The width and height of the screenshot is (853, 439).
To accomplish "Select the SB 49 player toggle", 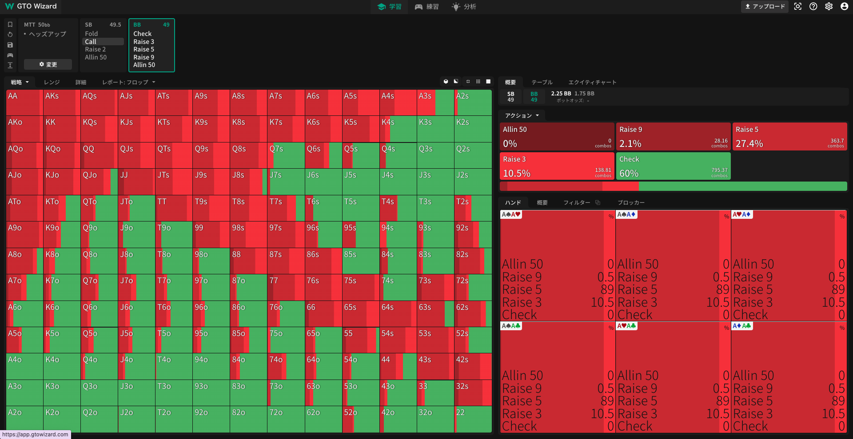I will click(511, 97).
